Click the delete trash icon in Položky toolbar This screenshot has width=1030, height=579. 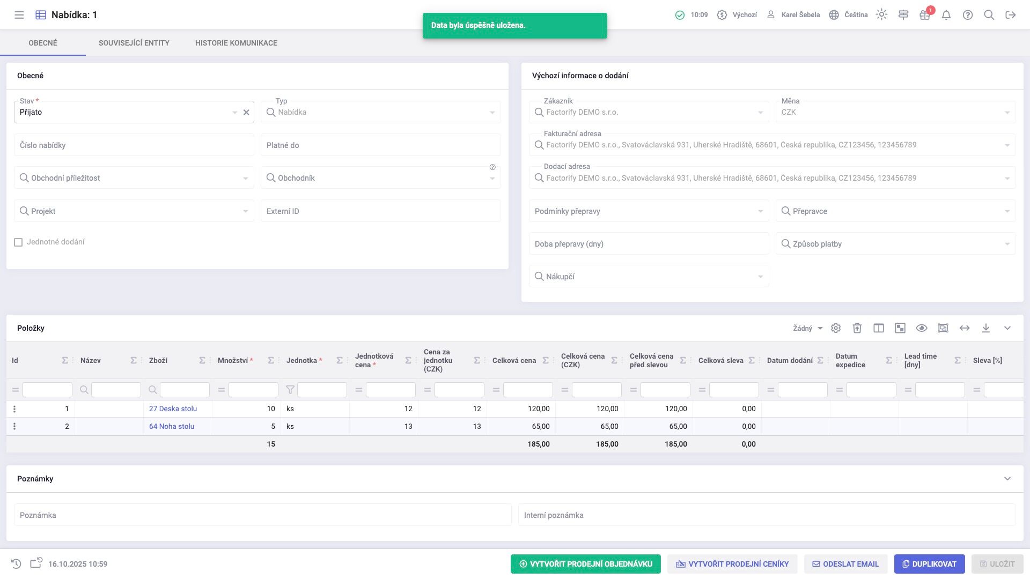(x=857, y=328)
